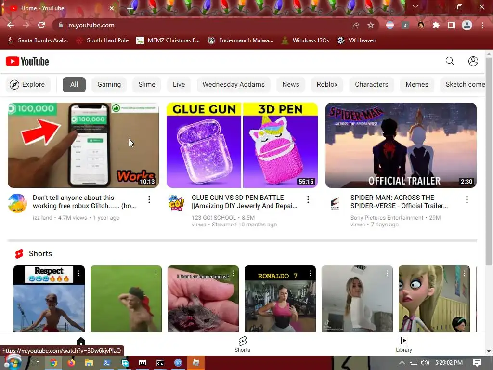
Task: Open tab search chevron
Action: click(415, 7)
